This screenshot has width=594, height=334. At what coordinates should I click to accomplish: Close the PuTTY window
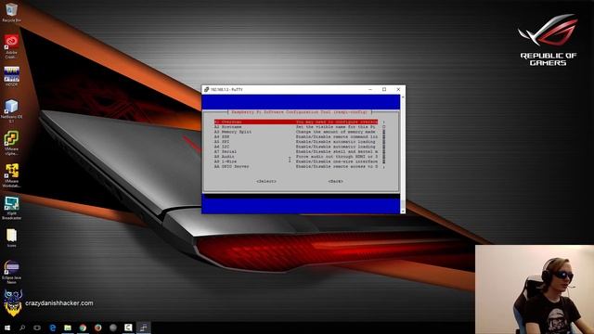(x=398, y=89)
